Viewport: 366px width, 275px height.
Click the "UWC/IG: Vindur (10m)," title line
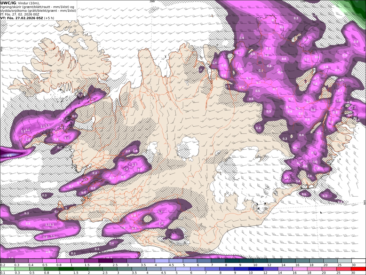[x=20, y=3]
